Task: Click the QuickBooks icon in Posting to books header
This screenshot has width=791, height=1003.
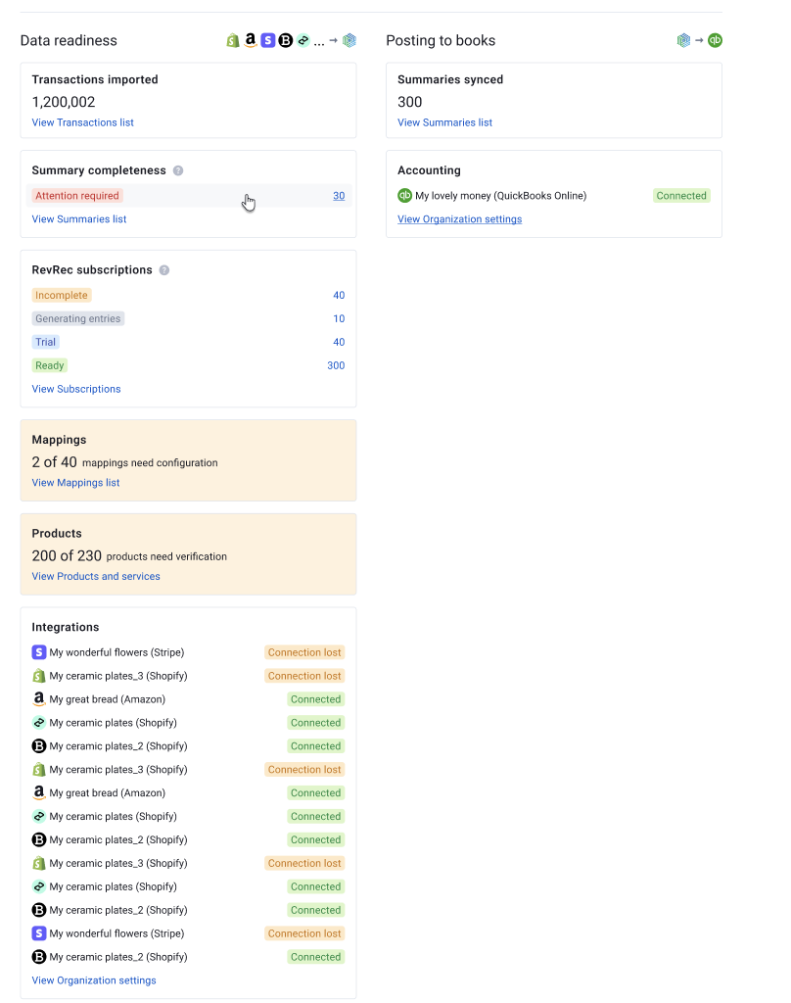Action: 716,40
